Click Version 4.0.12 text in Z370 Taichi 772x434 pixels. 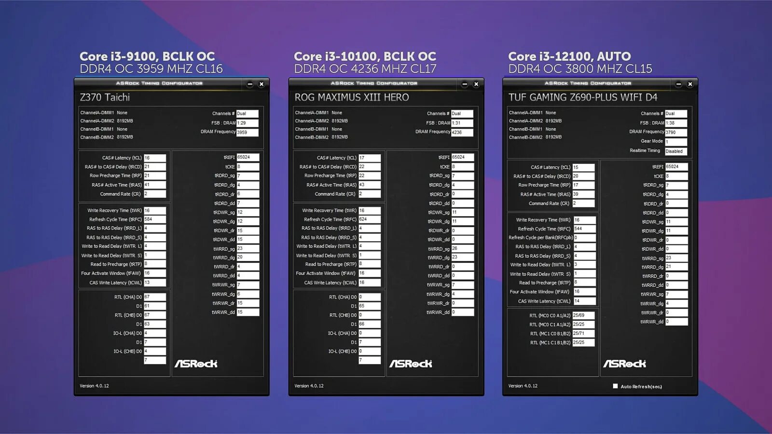[x=94, y=386]
